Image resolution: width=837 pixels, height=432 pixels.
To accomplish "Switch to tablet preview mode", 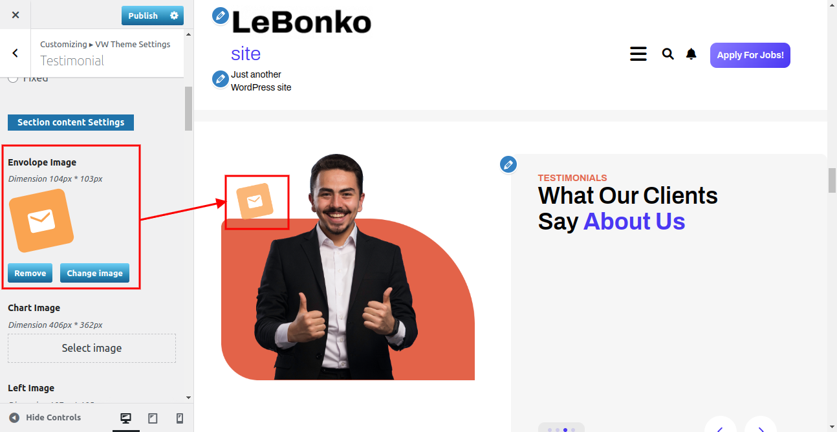I will click(153, 418).
